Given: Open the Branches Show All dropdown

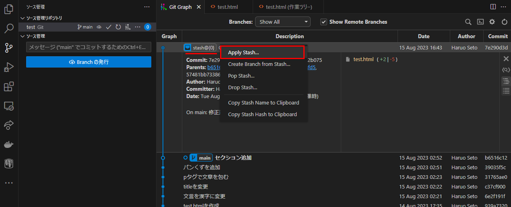Looking at the screenshot, I should (x=283, y=22).
